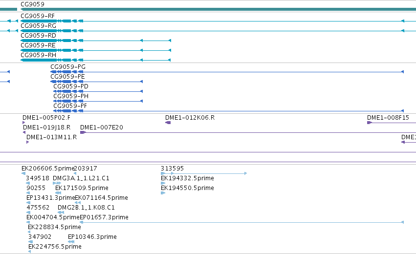Click the DME1-013M11.R label
This screenshot has width=416, height=254.
(x=51, y=137)
